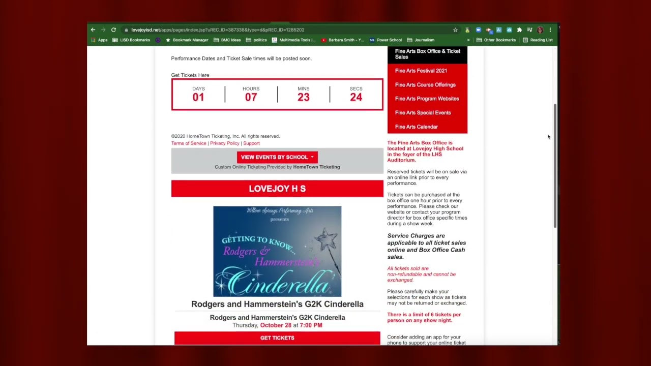Open the profile avatar in toolbar
This screenshot has height=366, width=651.
tap(540, 30)
